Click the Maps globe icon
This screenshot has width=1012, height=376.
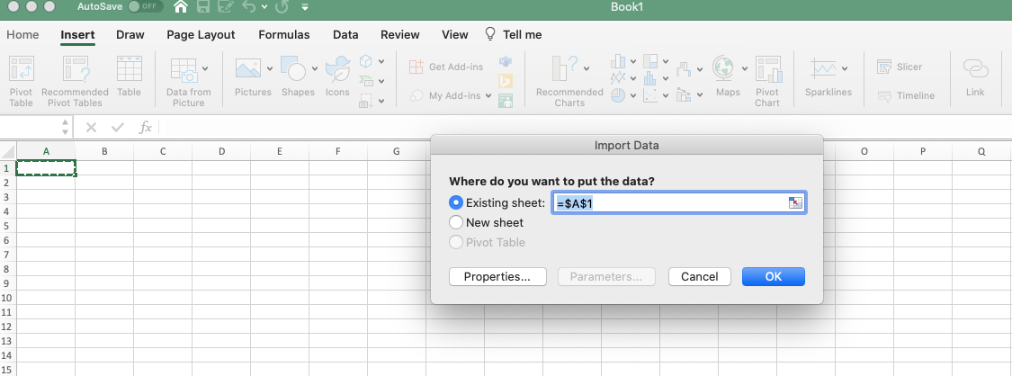[724, 68]
